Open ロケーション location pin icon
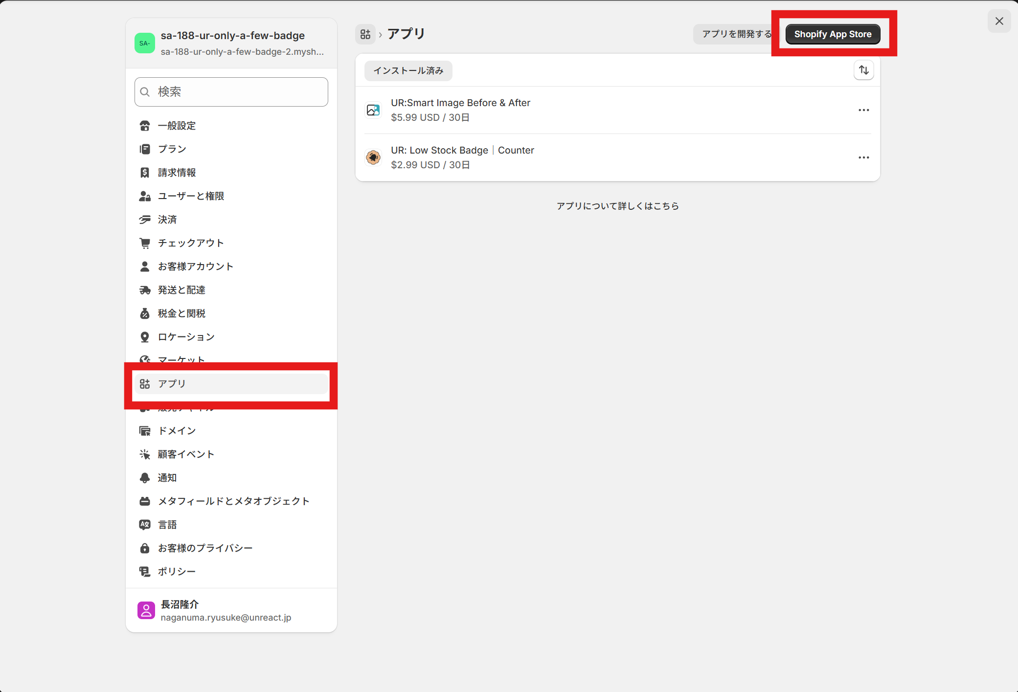Screen dimensions: 1018x692 145,337
